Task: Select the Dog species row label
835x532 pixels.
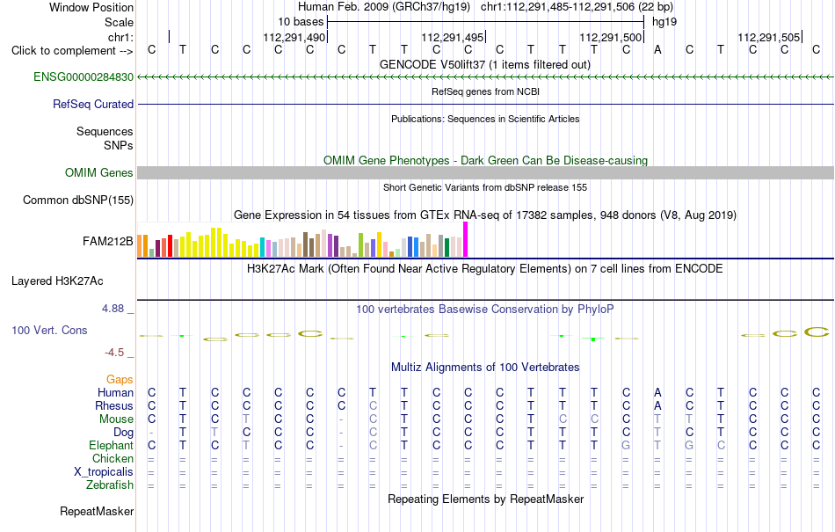Action: pyautogui.click(x=124, y=433)
